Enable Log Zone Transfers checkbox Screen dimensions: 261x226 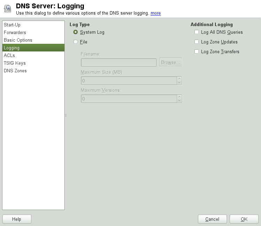point(197,51)
